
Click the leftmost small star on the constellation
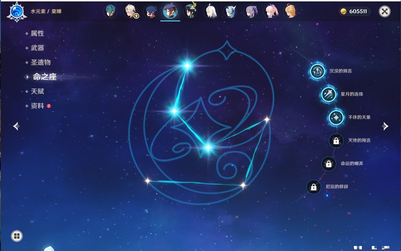(x=148, y=181)
